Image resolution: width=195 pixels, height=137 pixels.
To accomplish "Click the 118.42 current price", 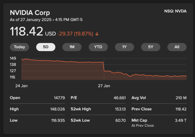I will click(x=27, y=32).
